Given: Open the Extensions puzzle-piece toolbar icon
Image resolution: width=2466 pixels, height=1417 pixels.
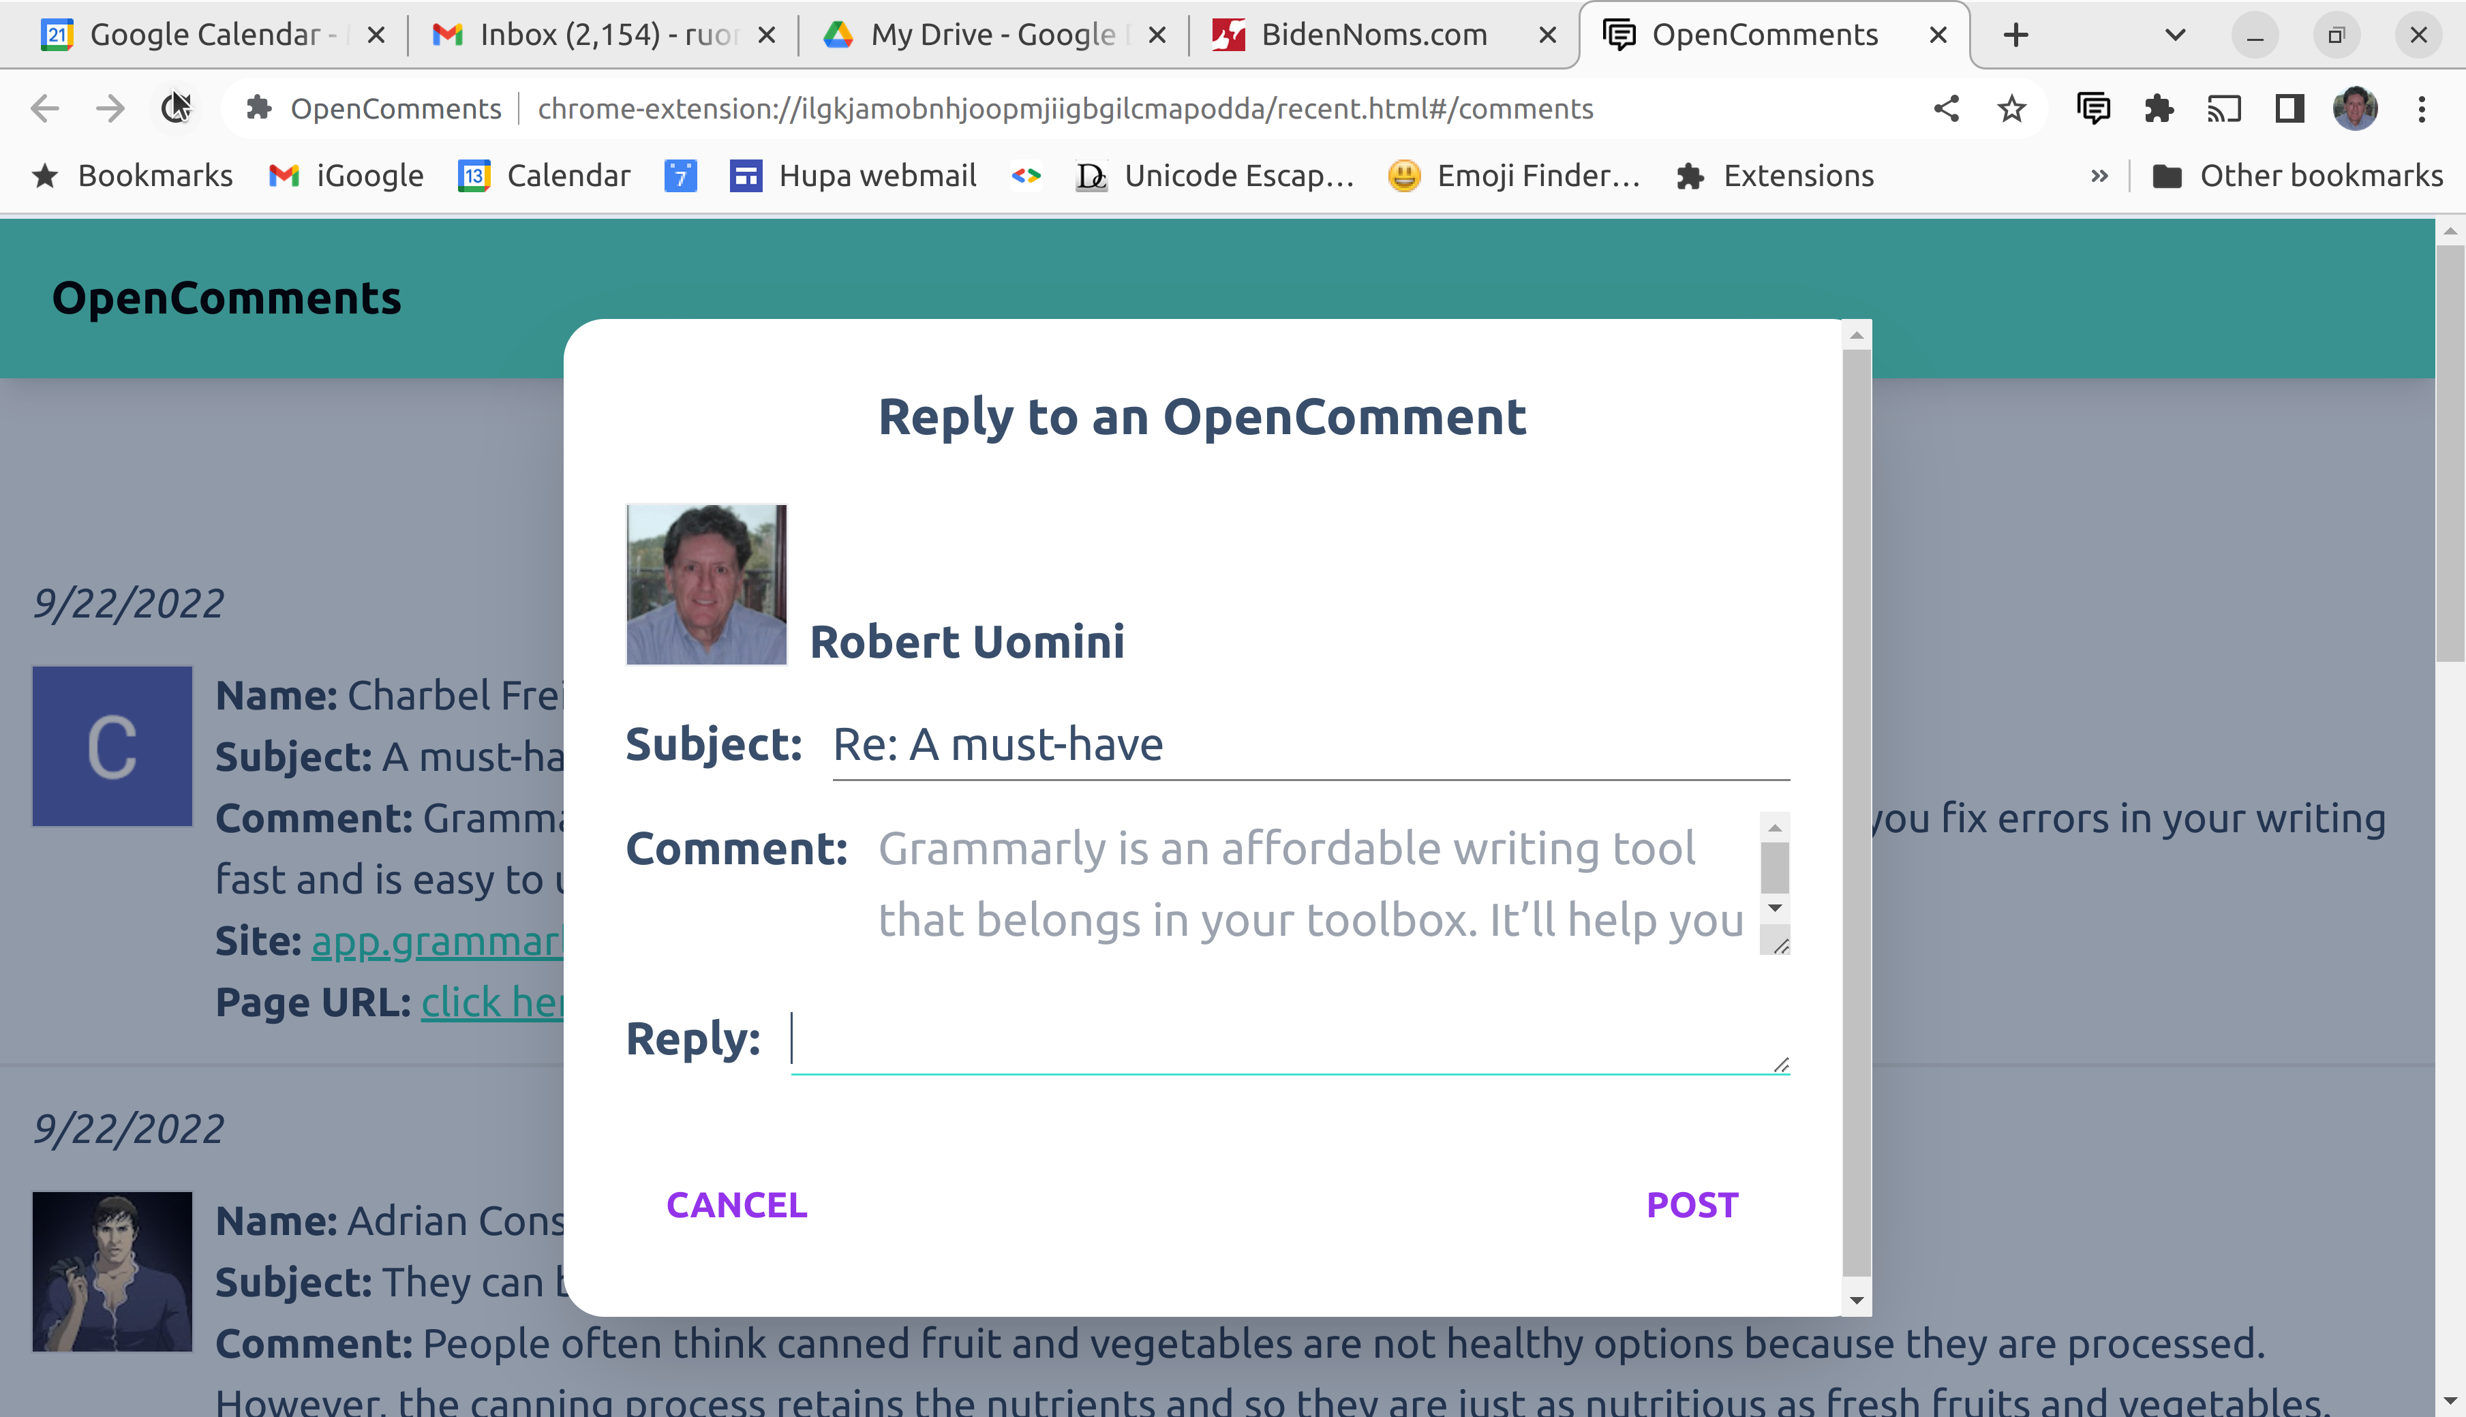Looking at the screenshot, I should [2159, 108].
